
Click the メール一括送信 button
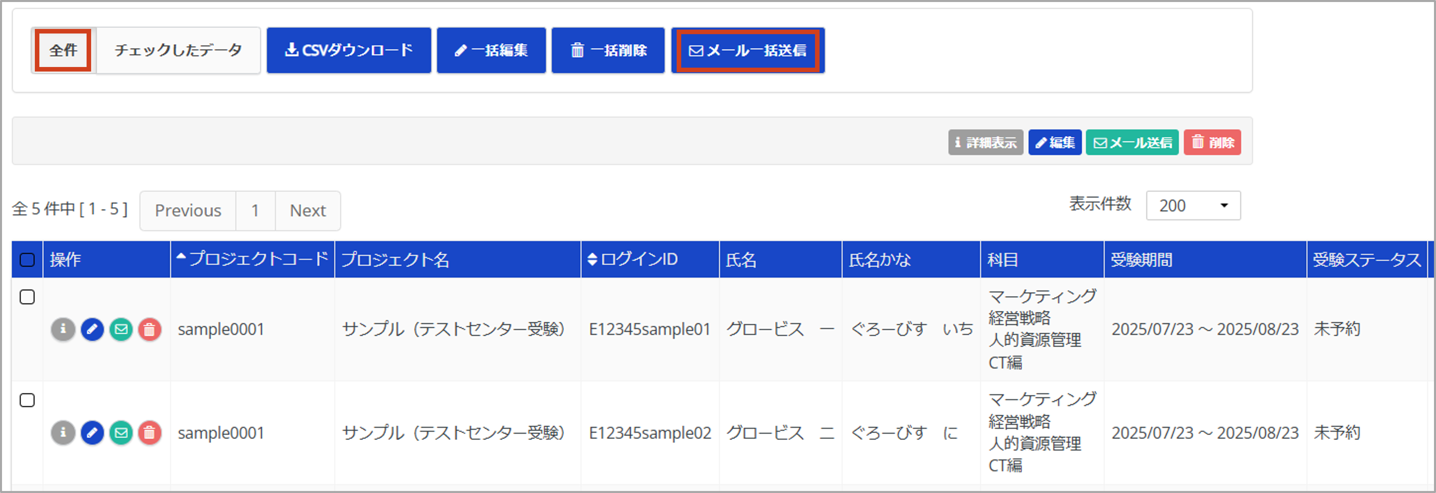748,50
